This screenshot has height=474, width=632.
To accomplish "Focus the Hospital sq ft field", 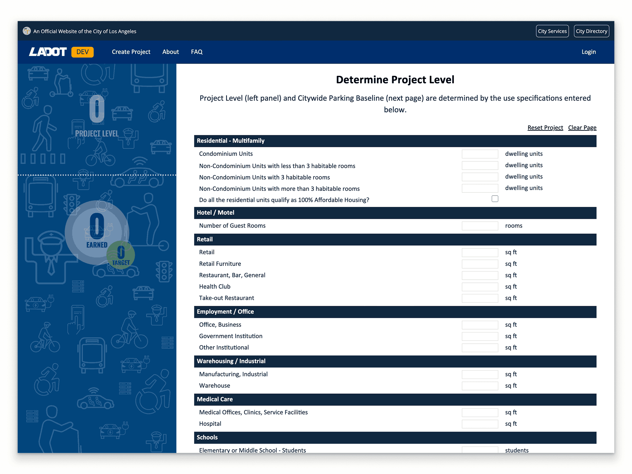I will pyautogui.click(x=480, y=424).
